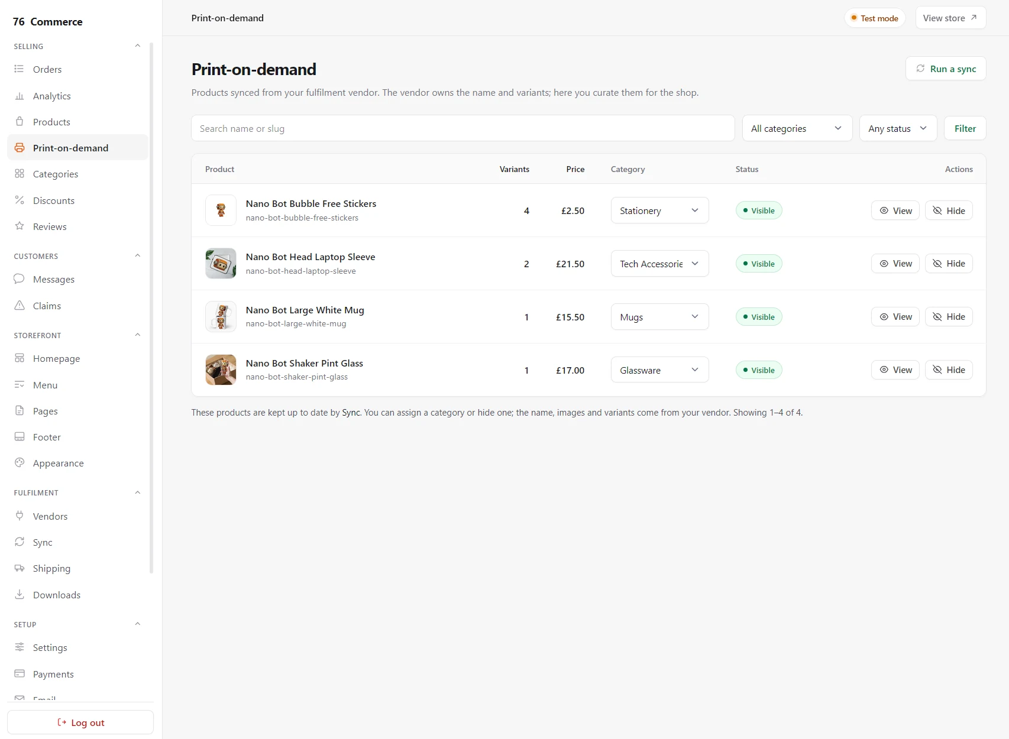The height and width of the screenshot is (739, 1009).
Task: Click the Menu lines icon in sidebar
Action: point(20,385)
